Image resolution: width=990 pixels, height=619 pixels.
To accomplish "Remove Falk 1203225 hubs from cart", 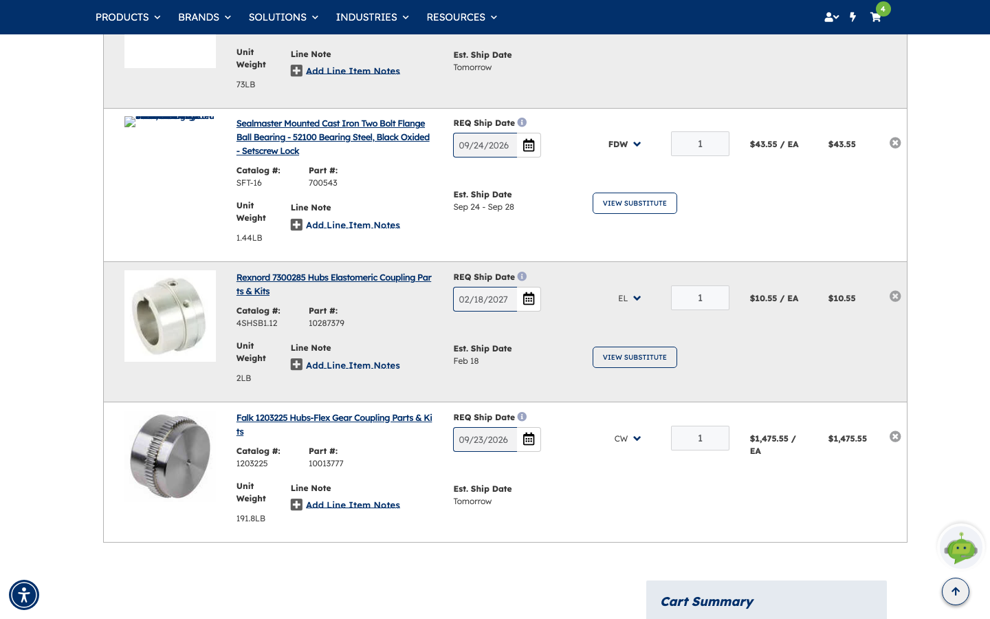I will tap(895, 437).
